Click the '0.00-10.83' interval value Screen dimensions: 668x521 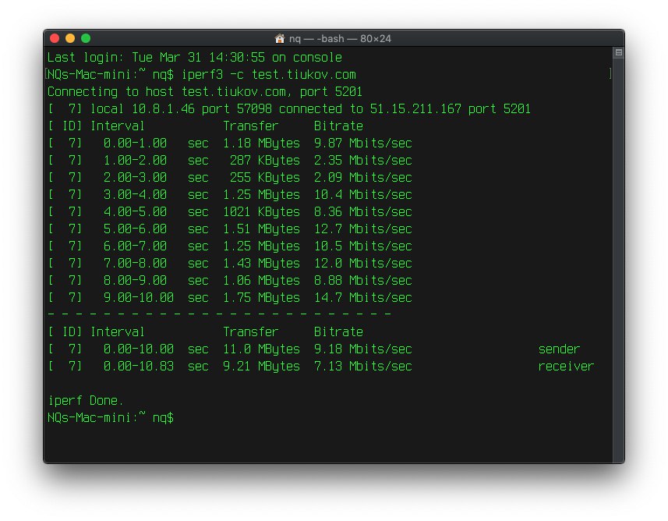pos(139,367)
